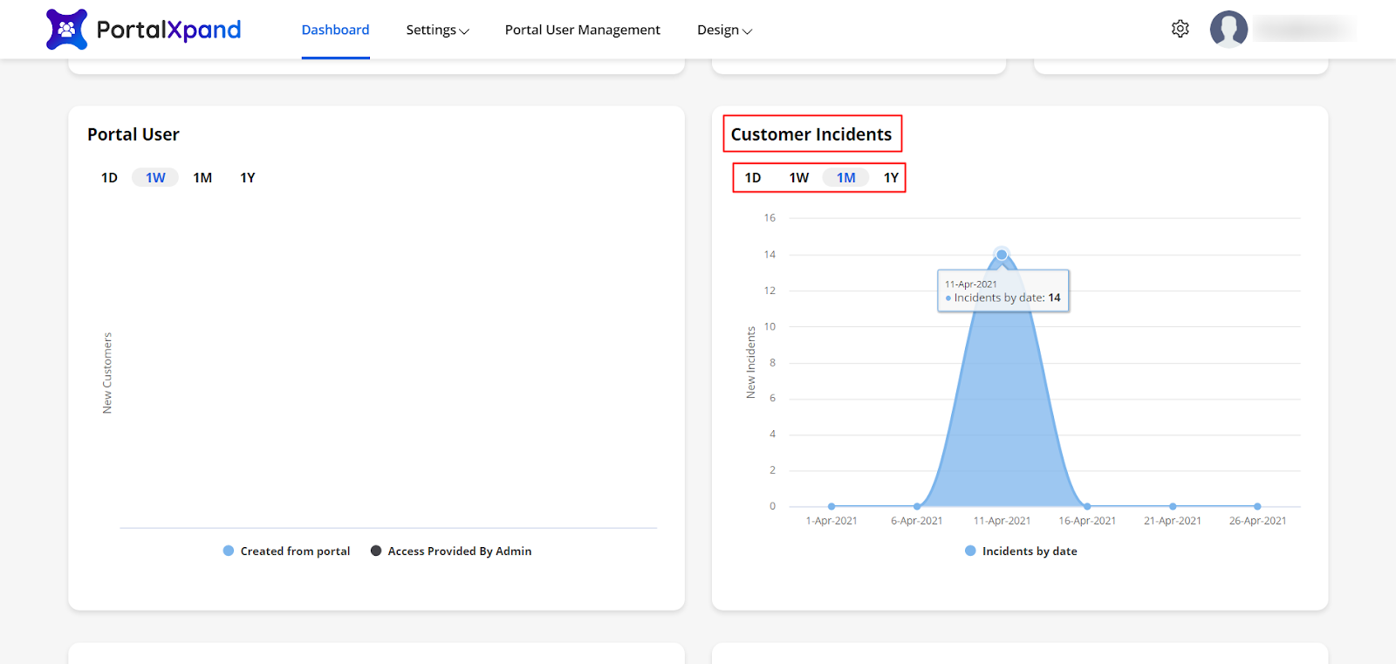Expand the Design dropdown menu
Image resolution: width=1396 pixels, height=664 pixels.
click(724, 30)
